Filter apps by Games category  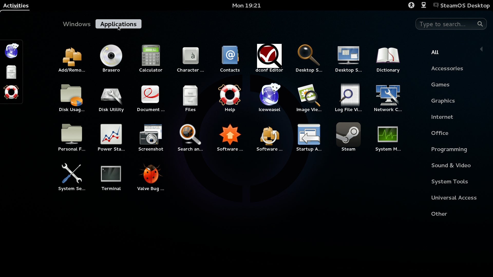click(x=440, y=85)
